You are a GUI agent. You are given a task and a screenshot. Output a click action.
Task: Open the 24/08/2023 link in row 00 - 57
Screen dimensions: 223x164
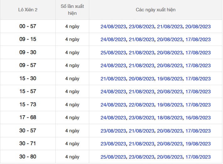pos(113,27)
